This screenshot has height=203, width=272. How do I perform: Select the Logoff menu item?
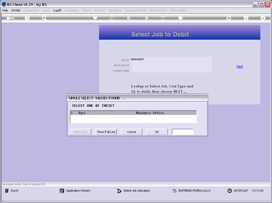point(57,11)
